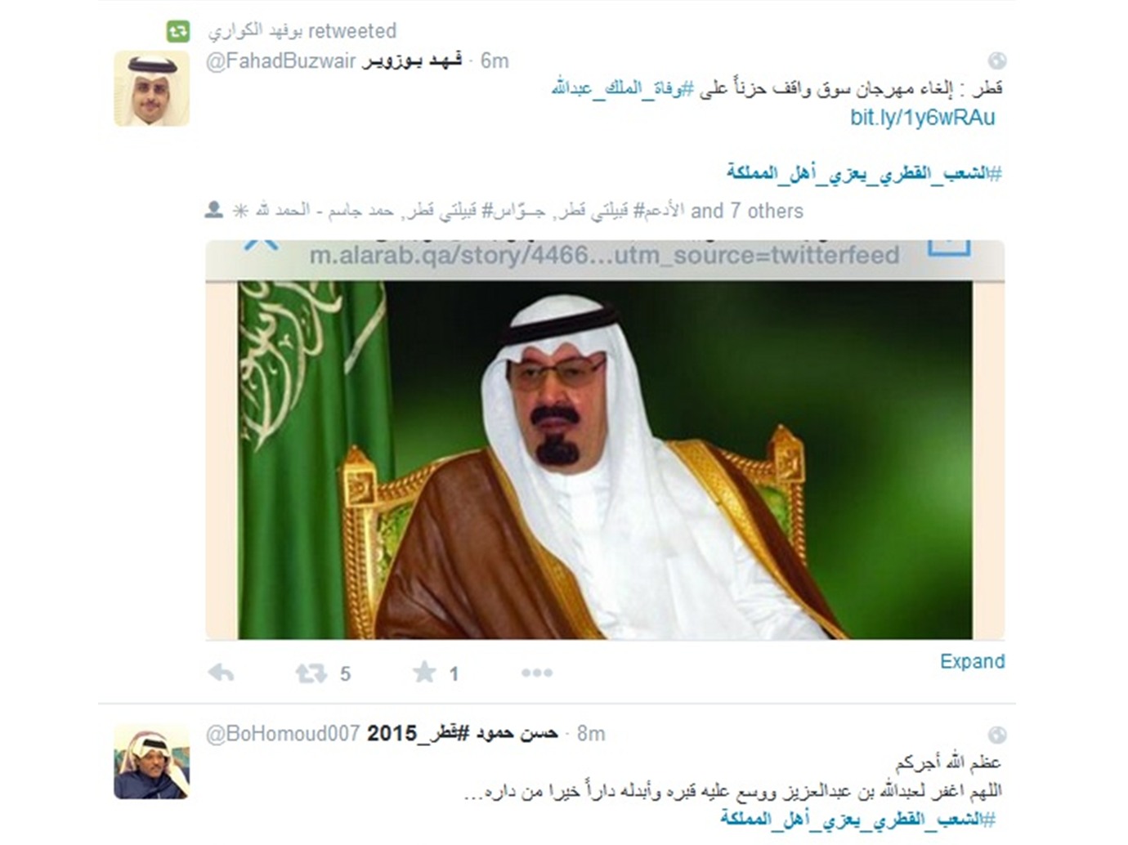This screenshot has height=845, width=1128.
Task: Favorite the tweet with the star icon
Action: pos(424,673)
